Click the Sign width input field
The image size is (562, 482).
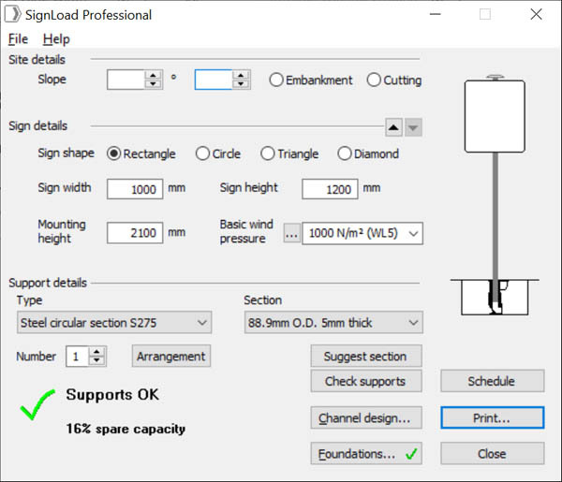134,189
